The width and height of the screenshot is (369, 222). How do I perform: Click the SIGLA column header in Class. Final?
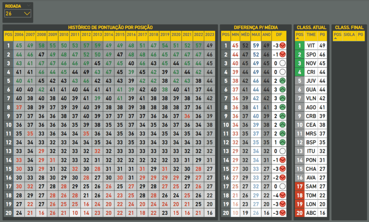pos(349,35)
